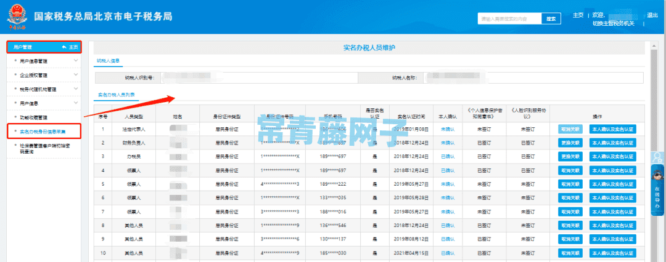Click 本人确认及实名认证 for row 6
666x262 pixels.
click(612, 198)
